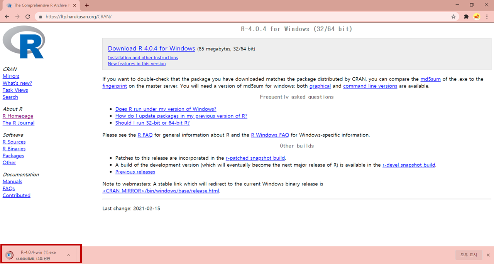Open the Extensions puzzle icon
The image size is (494, 264).
click(466, 17)
